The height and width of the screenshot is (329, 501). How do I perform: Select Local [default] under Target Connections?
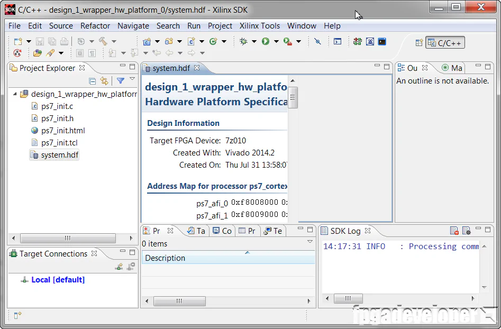(58, 280)
